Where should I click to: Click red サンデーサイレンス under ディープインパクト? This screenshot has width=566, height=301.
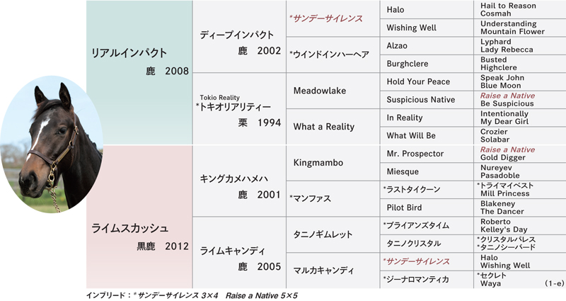[333, 18]
